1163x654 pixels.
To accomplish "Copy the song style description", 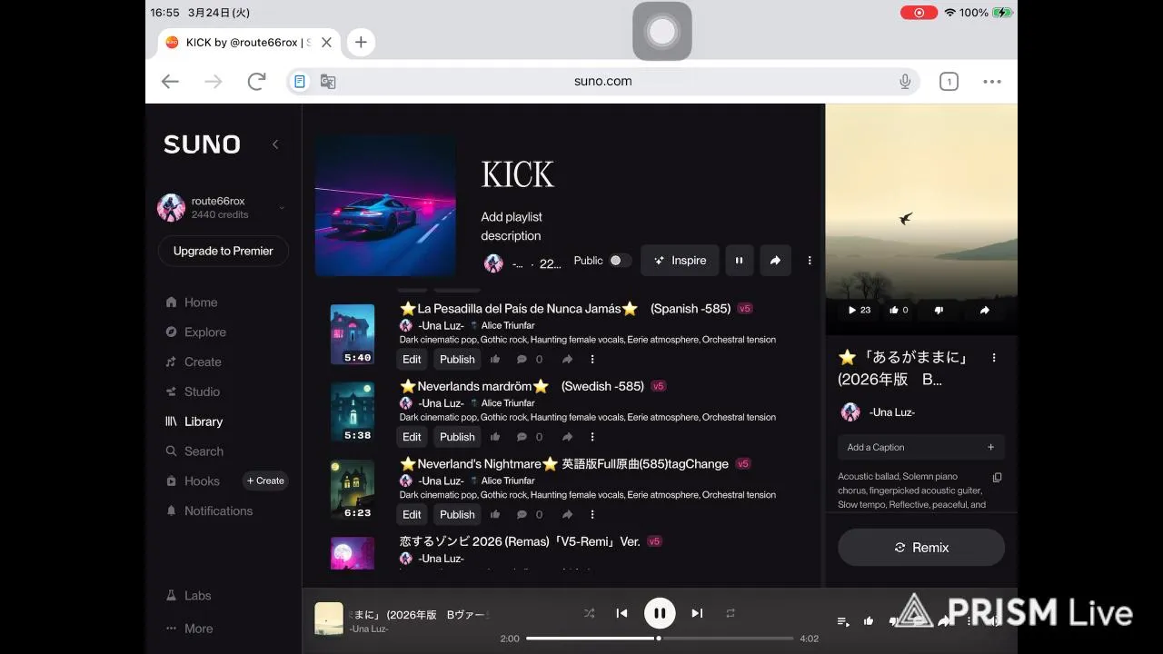I will coord(997,478).
